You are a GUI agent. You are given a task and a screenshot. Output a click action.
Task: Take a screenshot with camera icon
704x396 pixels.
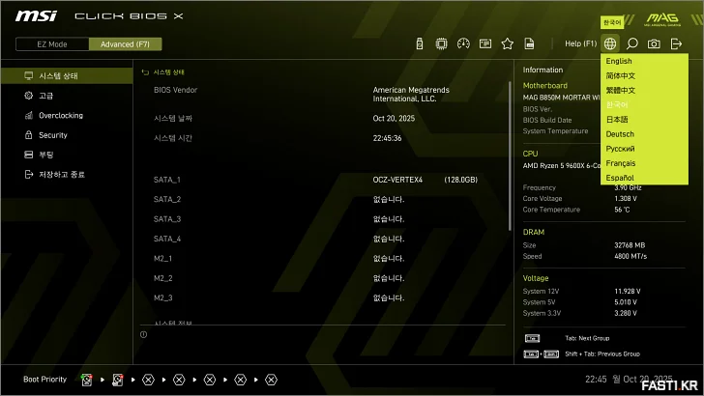(654, 44)
